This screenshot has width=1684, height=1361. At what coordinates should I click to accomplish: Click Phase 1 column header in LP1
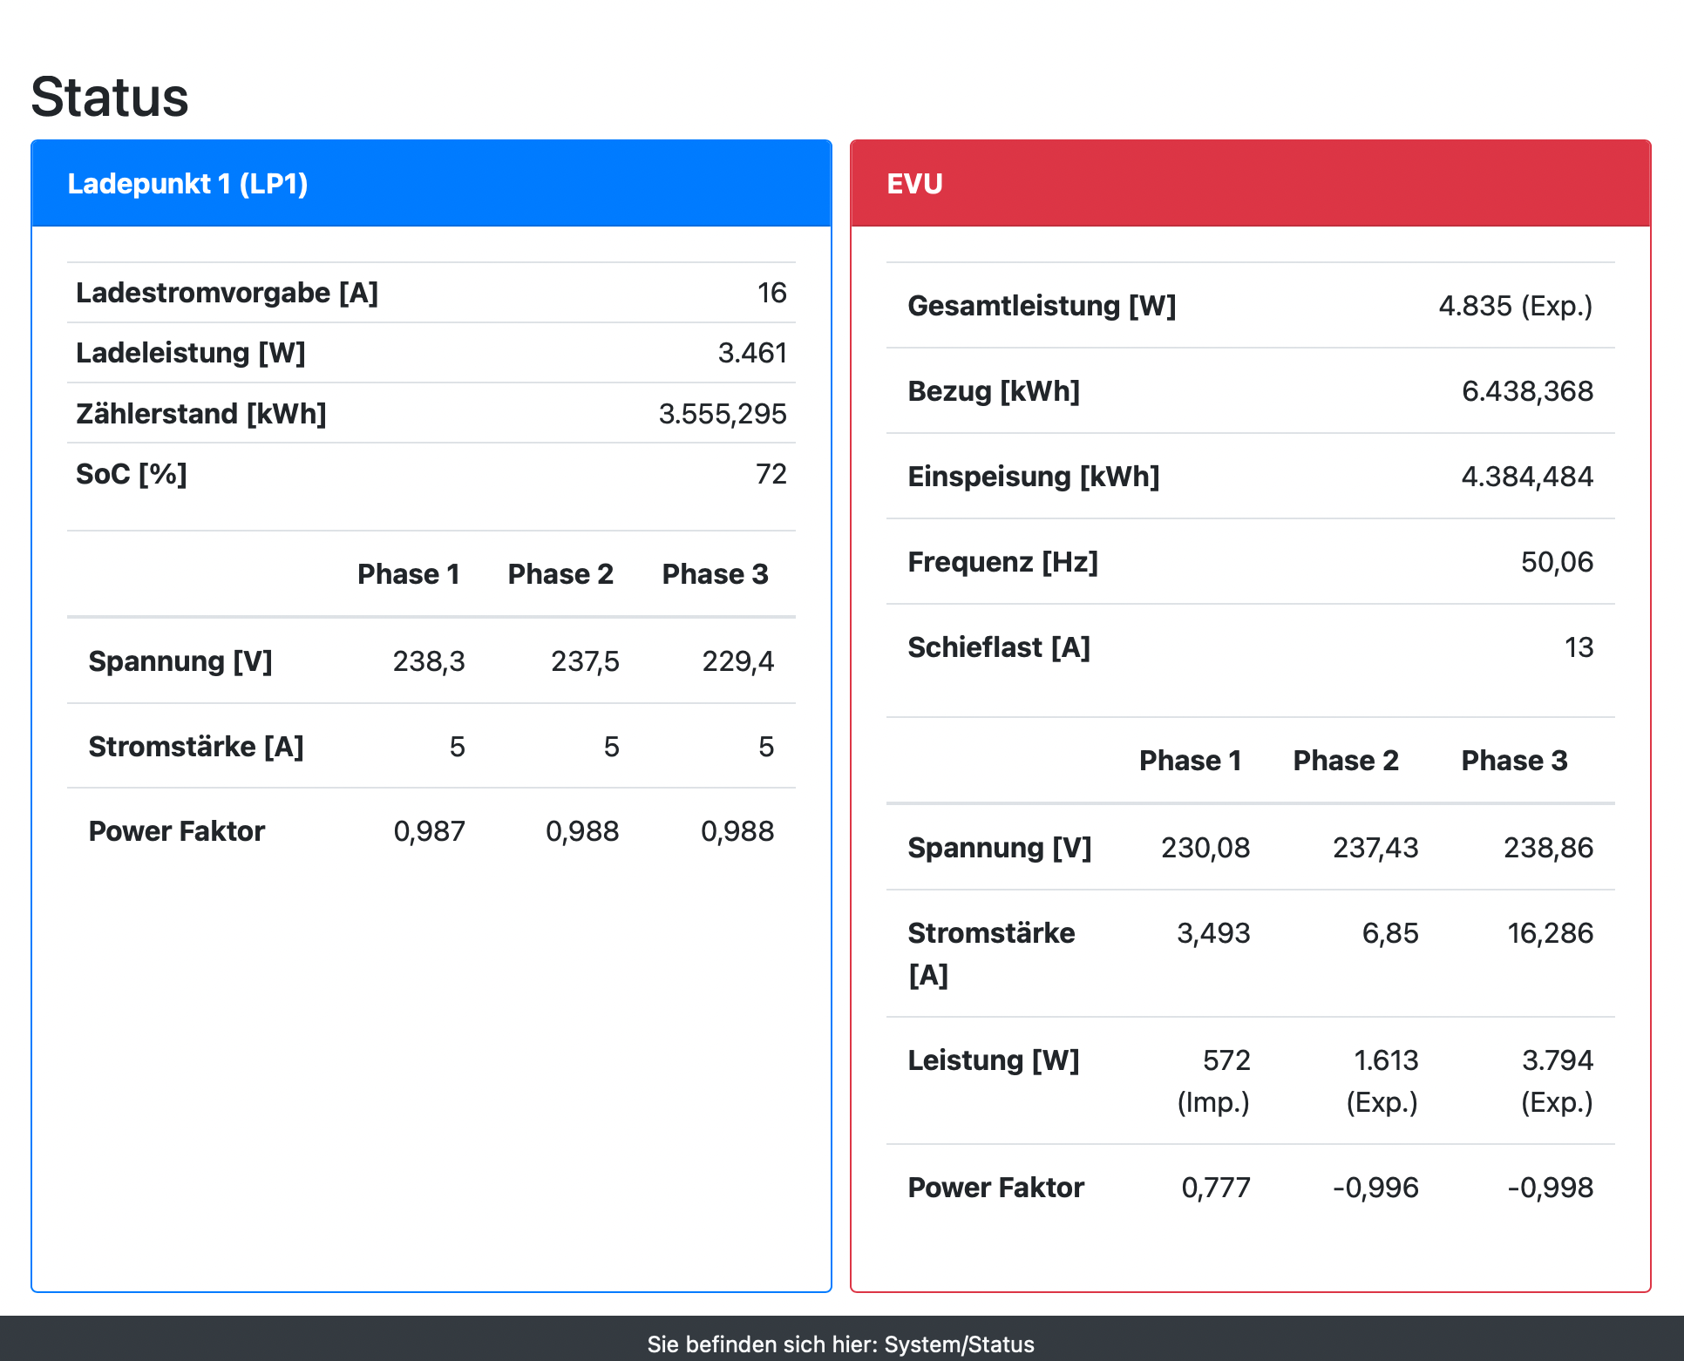click(408, 574)
